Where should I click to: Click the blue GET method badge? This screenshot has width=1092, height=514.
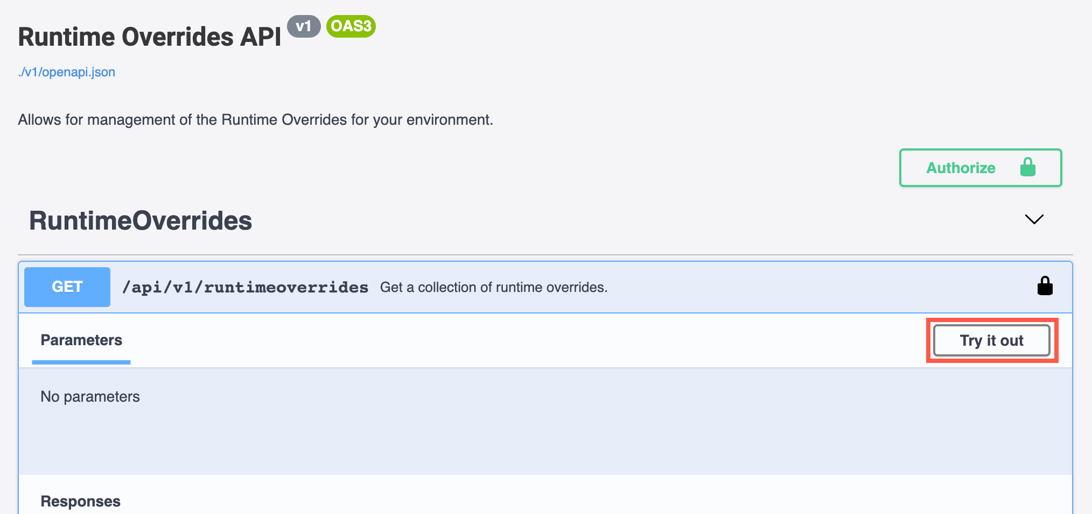pyautogui.click(x=67, y=287)
